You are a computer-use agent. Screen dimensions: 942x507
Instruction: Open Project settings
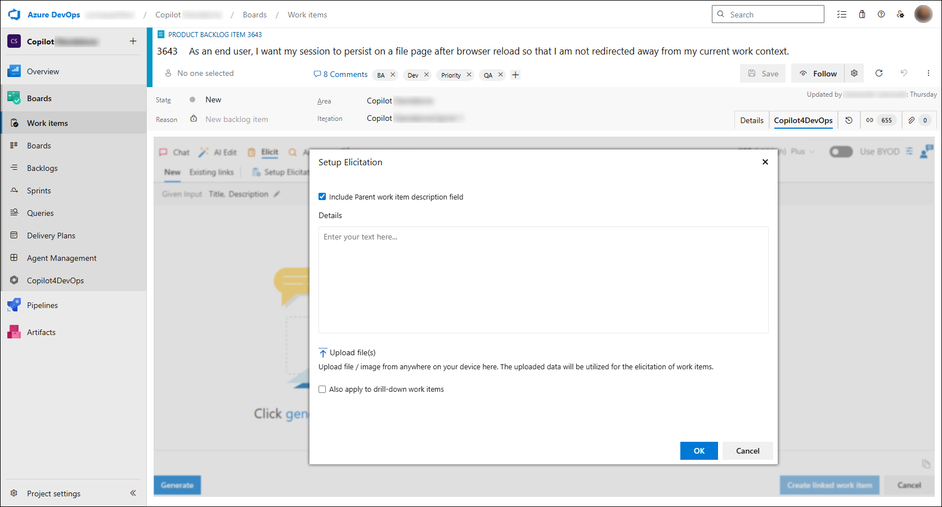coord(53,494)
